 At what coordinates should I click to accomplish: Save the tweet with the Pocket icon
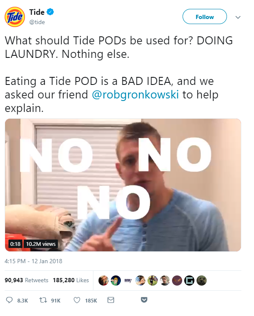[x=144, y=300]
